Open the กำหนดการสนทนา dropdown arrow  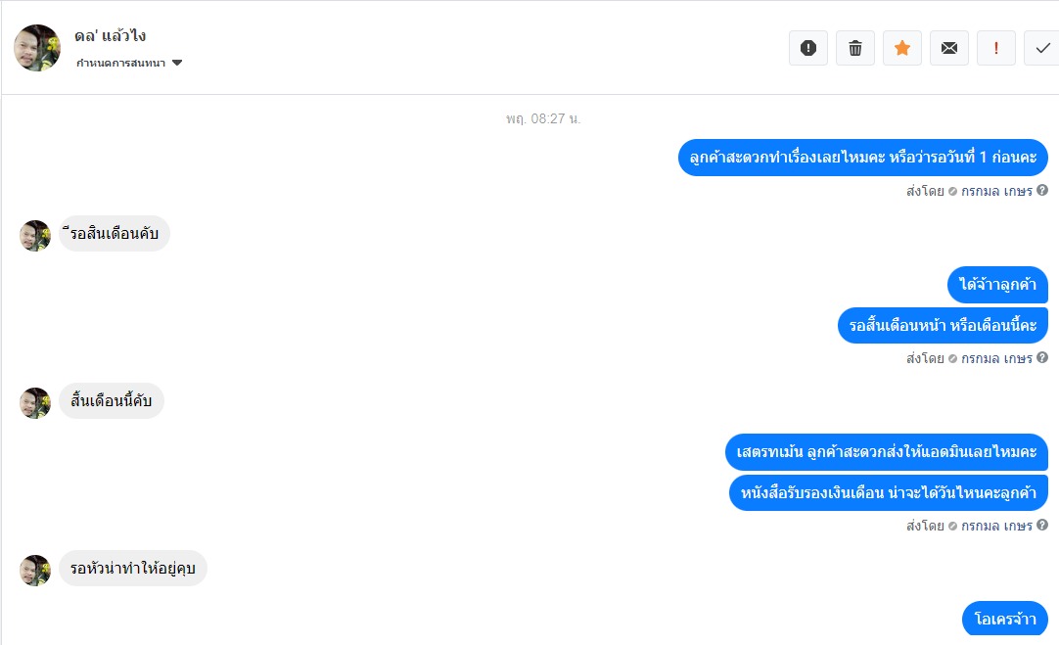pos(177,63)
